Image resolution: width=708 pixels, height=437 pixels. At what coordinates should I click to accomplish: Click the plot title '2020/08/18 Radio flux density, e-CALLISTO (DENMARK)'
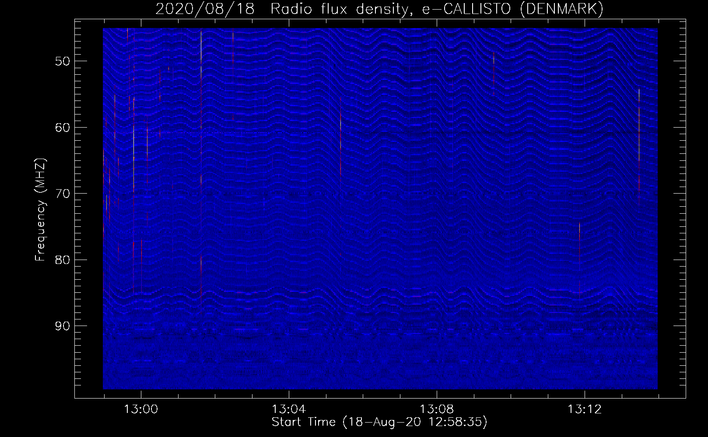click(379, 9)
